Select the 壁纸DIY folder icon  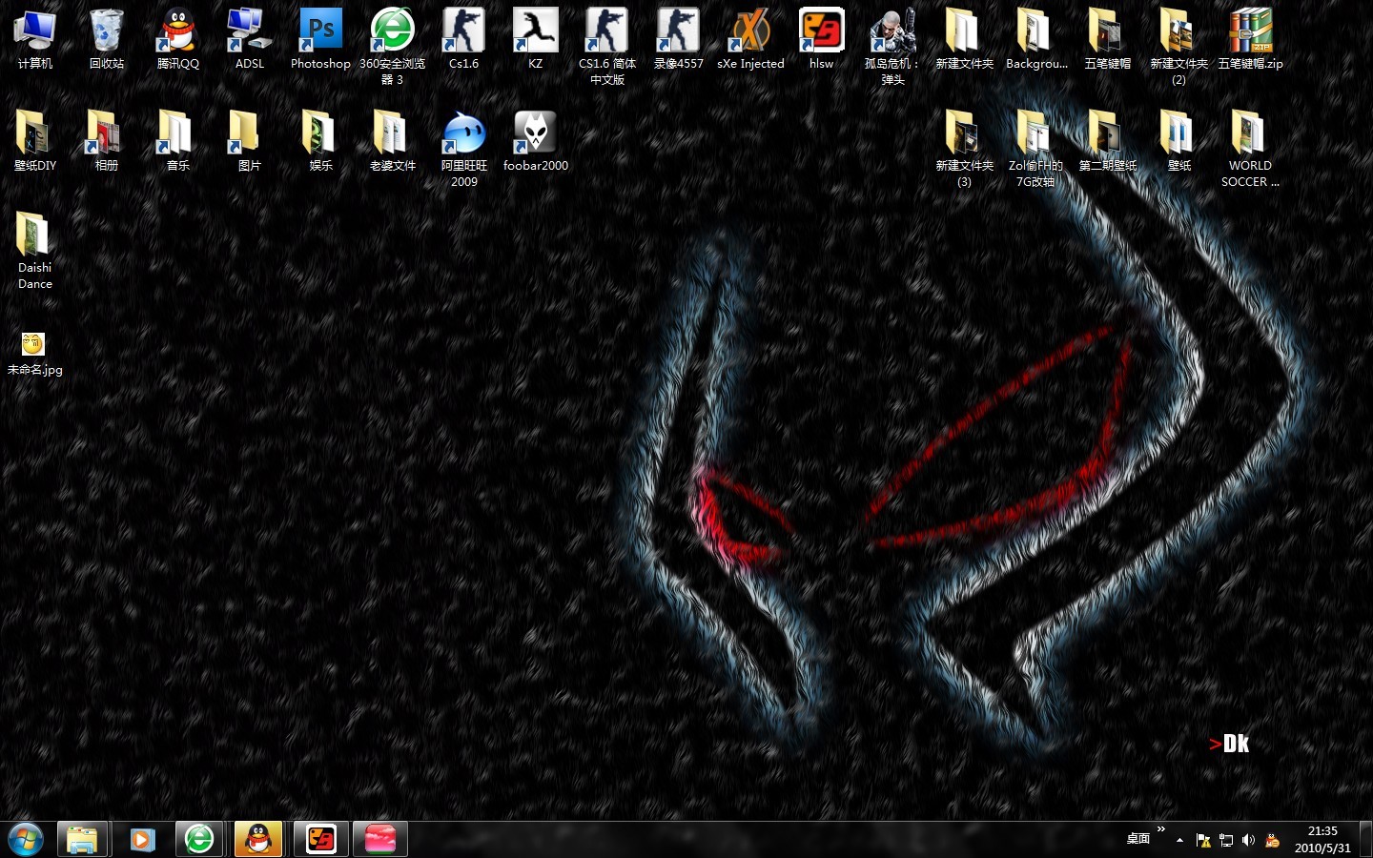[35, 141]
